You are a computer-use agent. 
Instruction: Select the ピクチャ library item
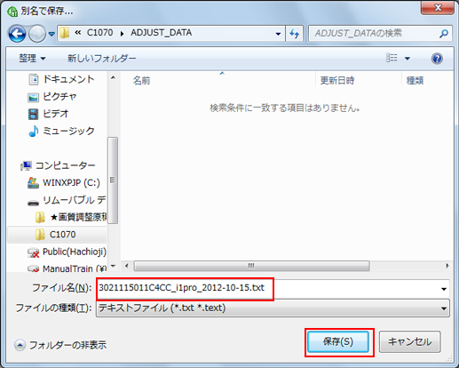pyautogui.click(x=52, y=97)
